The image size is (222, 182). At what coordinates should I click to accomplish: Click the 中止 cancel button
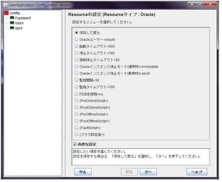[x=83, y=172]
